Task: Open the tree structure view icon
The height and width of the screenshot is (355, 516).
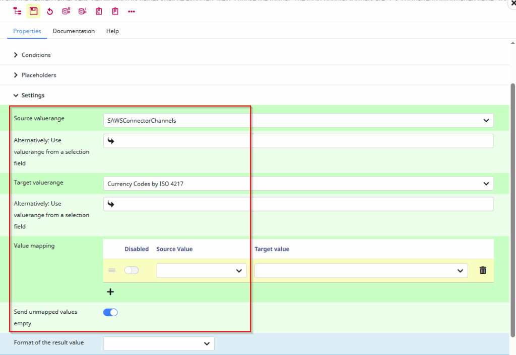Action: click(17, 11)
